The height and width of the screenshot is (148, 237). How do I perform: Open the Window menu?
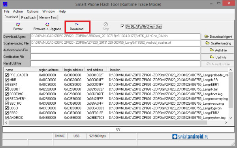coord(49,11)
